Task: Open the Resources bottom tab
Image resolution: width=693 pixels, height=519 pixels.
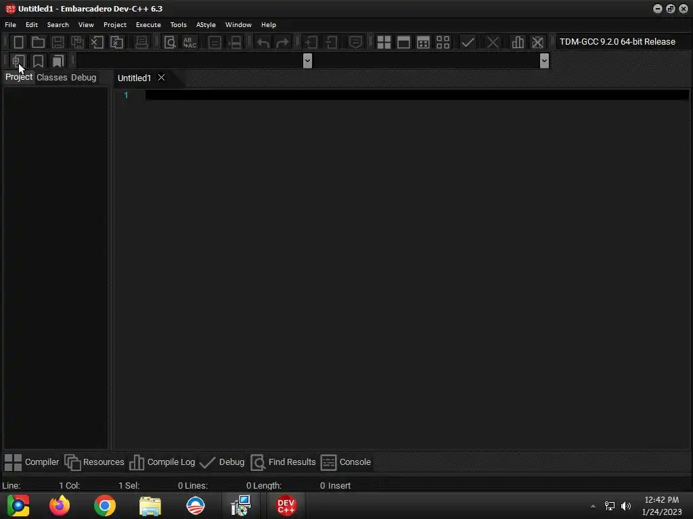Action: 95,462
